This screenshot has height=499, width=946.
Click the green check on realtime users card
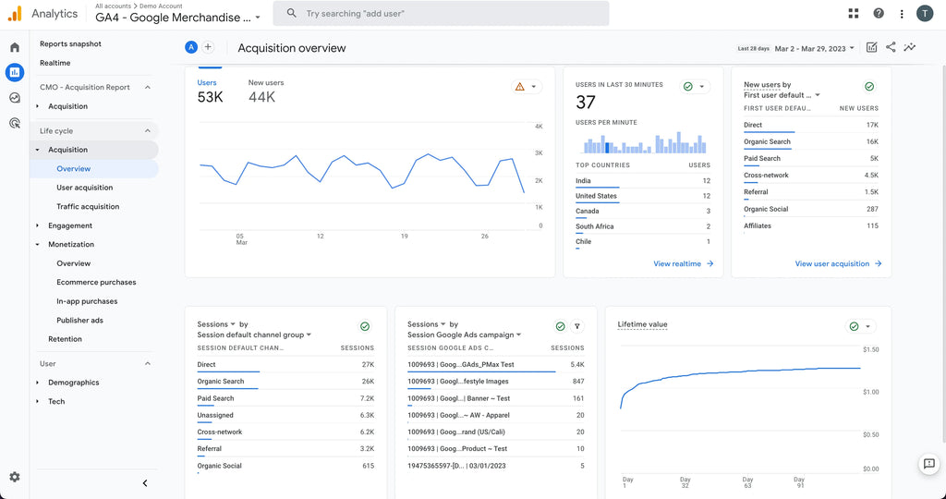tap(687, 86)
